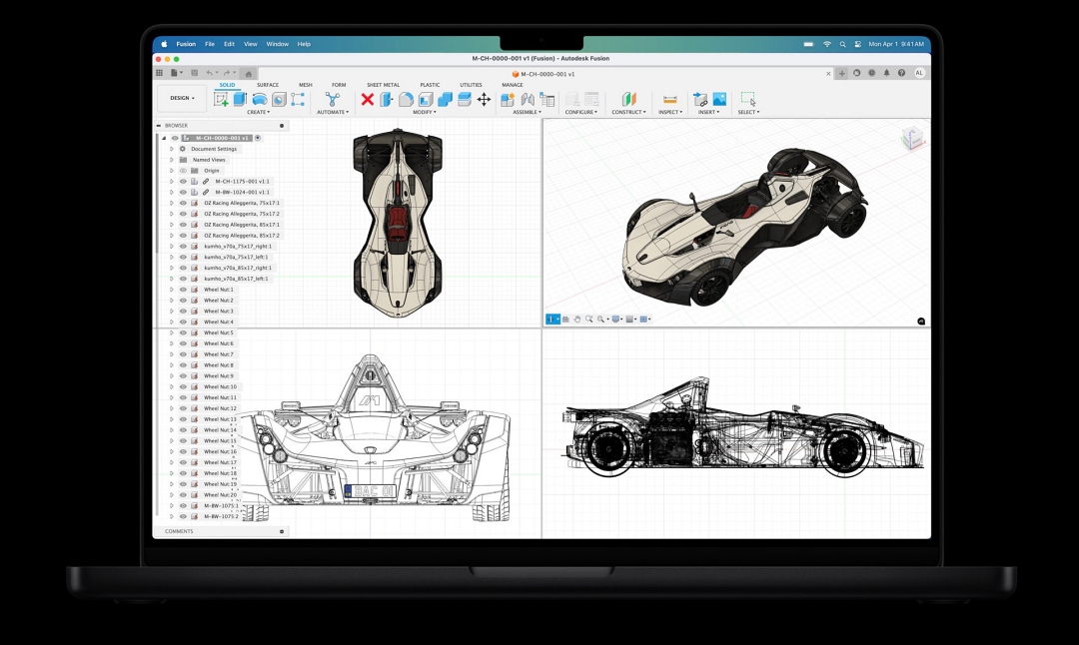Click the notifications bell icon
Image resolution: width=1079 pixels, height=645 pixels.
886,73
